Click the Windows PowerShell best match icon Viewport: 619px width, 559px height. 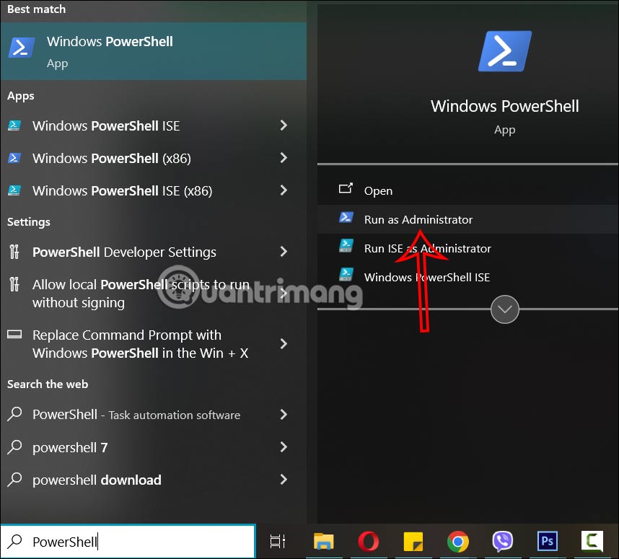tap(22, 48)
